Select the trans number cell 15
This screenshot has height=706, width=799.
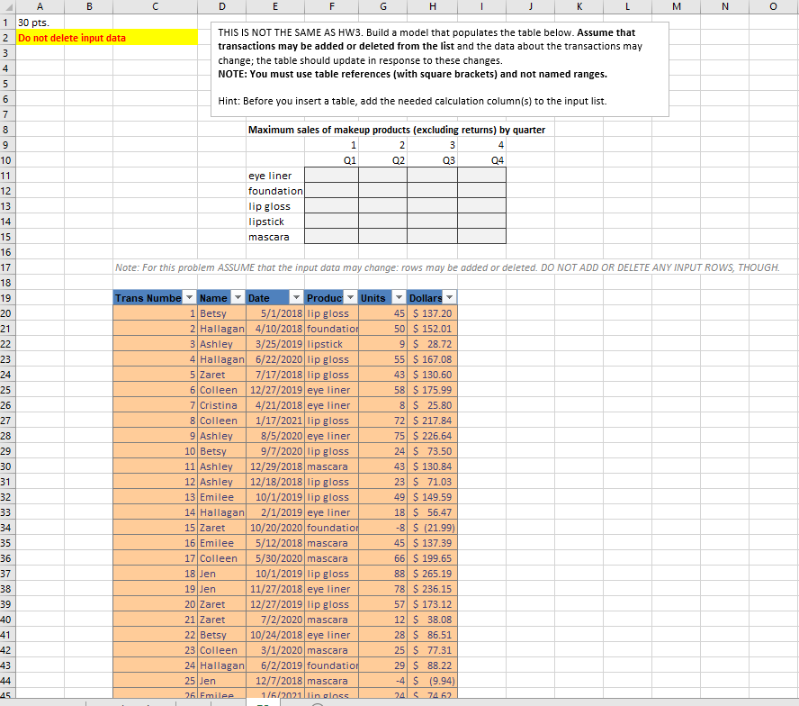click(x=156, y=528)
